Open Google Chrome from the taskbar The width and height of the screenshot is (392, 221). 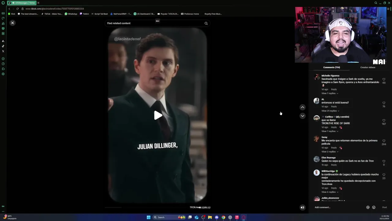click(223, 217)
